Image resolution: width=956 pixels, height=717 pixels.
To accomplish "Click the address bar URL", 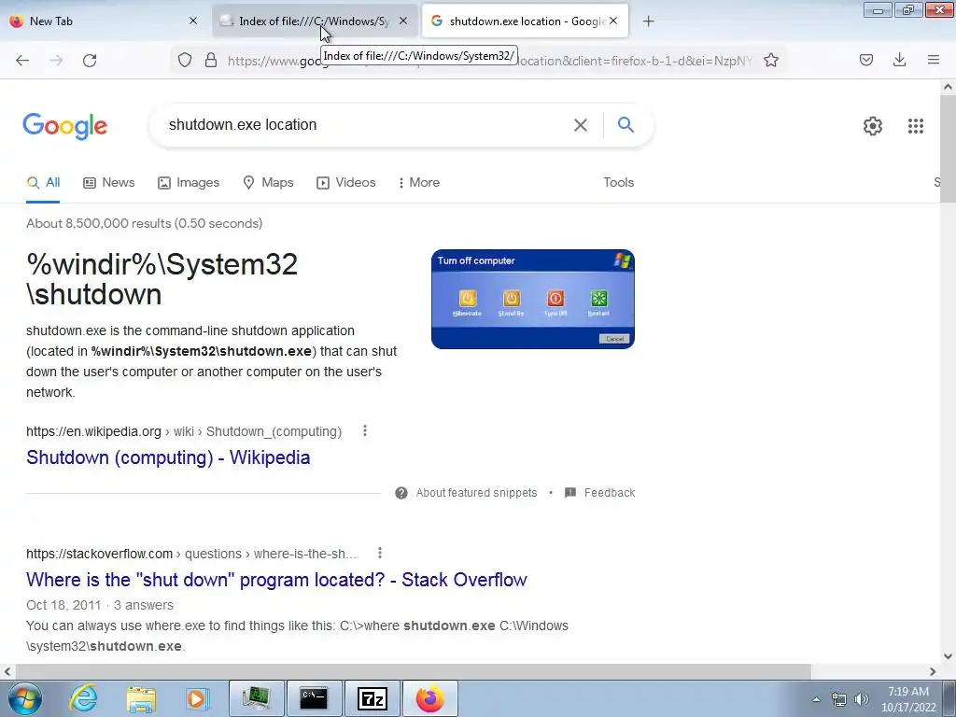I will 489,61.
